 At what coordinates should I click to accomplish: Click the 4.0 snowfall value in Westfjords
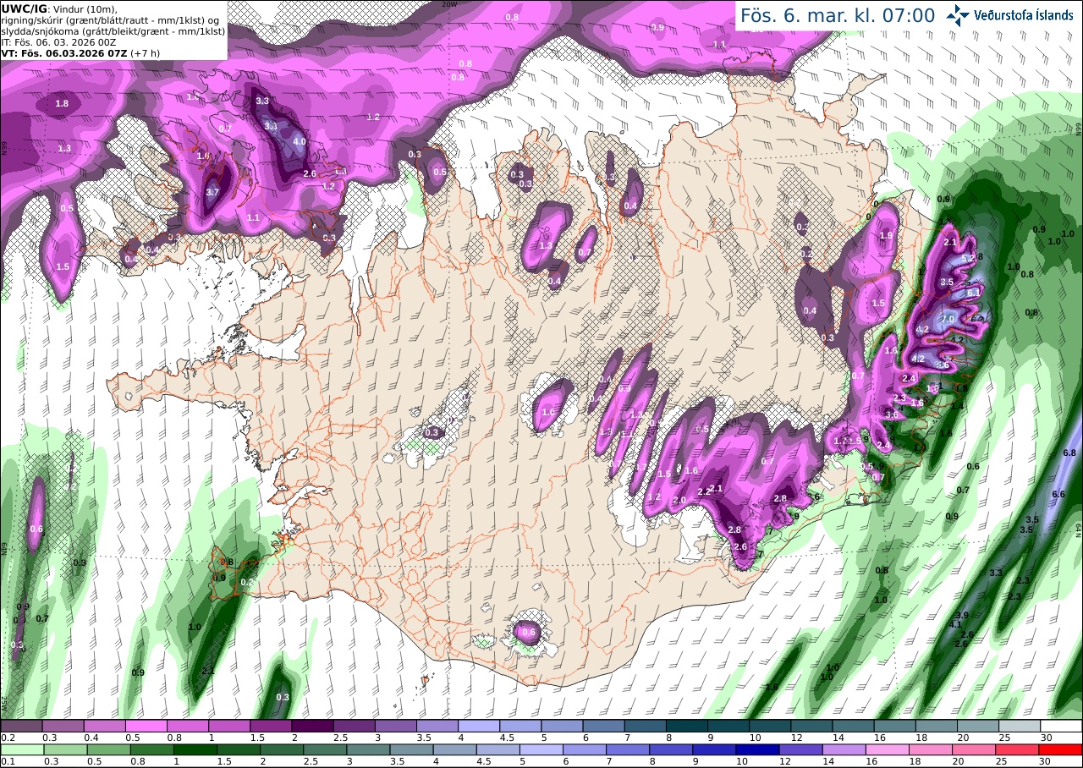pos(300,142)
